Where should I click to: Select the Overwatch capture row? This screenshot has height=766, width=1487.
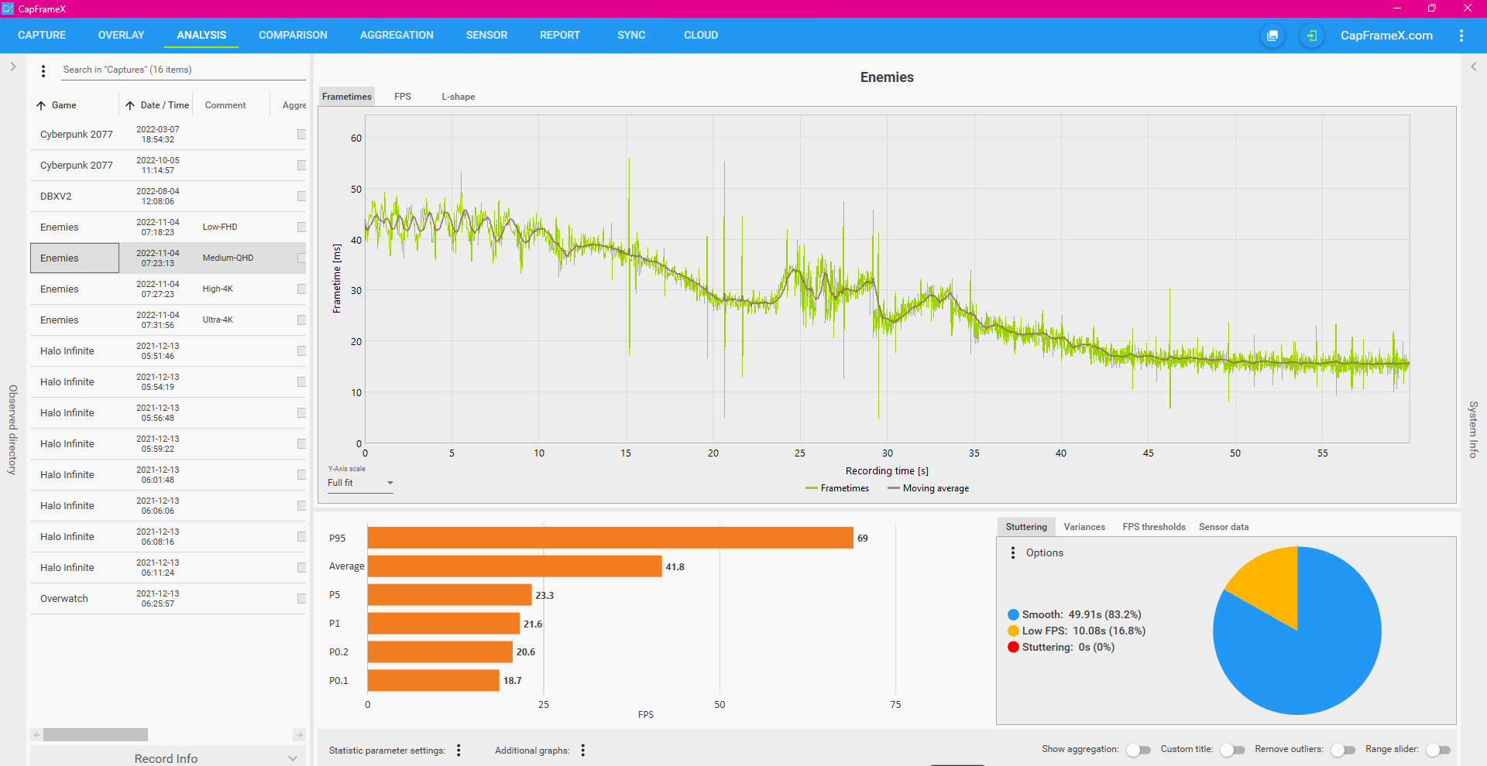168,598
